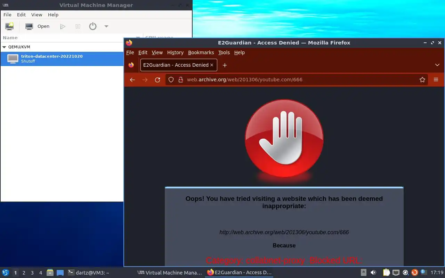Click the Firefox forward arrow
The height and width of the screenshot is (278, 445).
pos(145,80)
